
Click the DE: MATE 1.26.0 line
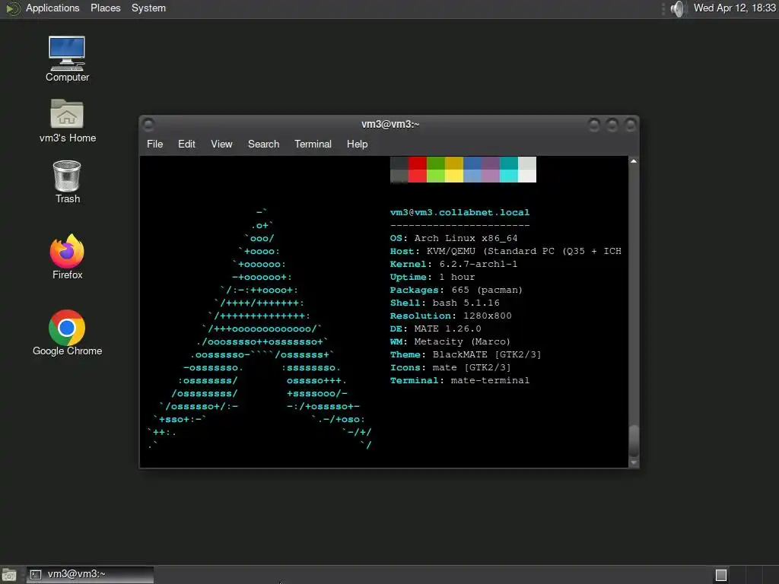tap(435, 328)
